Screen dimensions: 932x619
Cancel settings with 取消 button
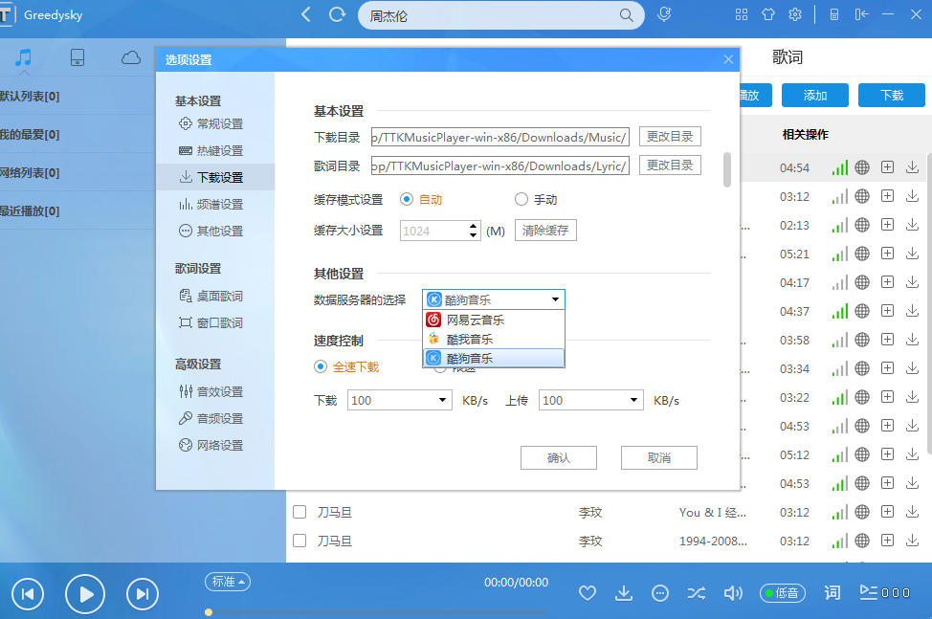coord(659,457)
